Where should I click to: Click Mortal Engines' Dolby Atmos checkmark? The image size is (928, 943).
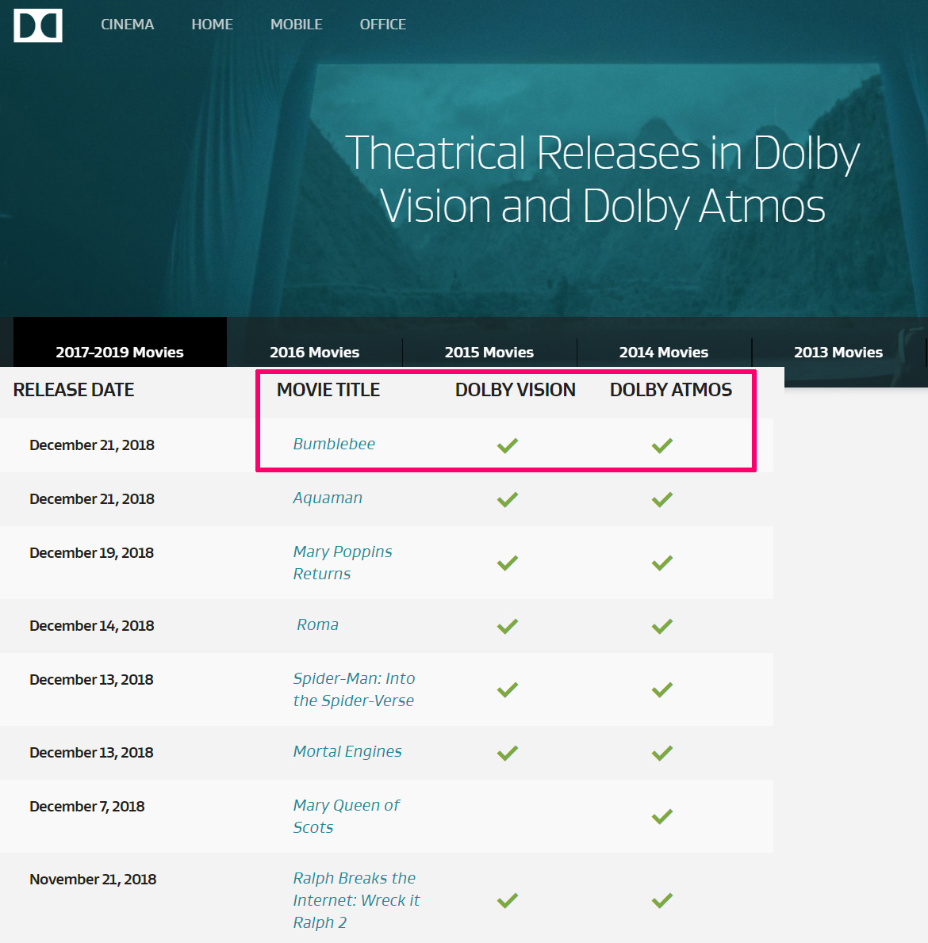[x=662, y=753]
